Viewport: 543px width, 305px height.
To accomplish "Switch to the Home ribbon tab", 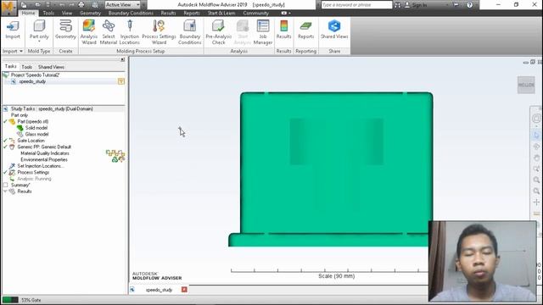I will [28, 14].
